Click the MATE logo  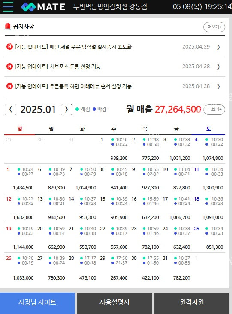click(x=43, y=7)
